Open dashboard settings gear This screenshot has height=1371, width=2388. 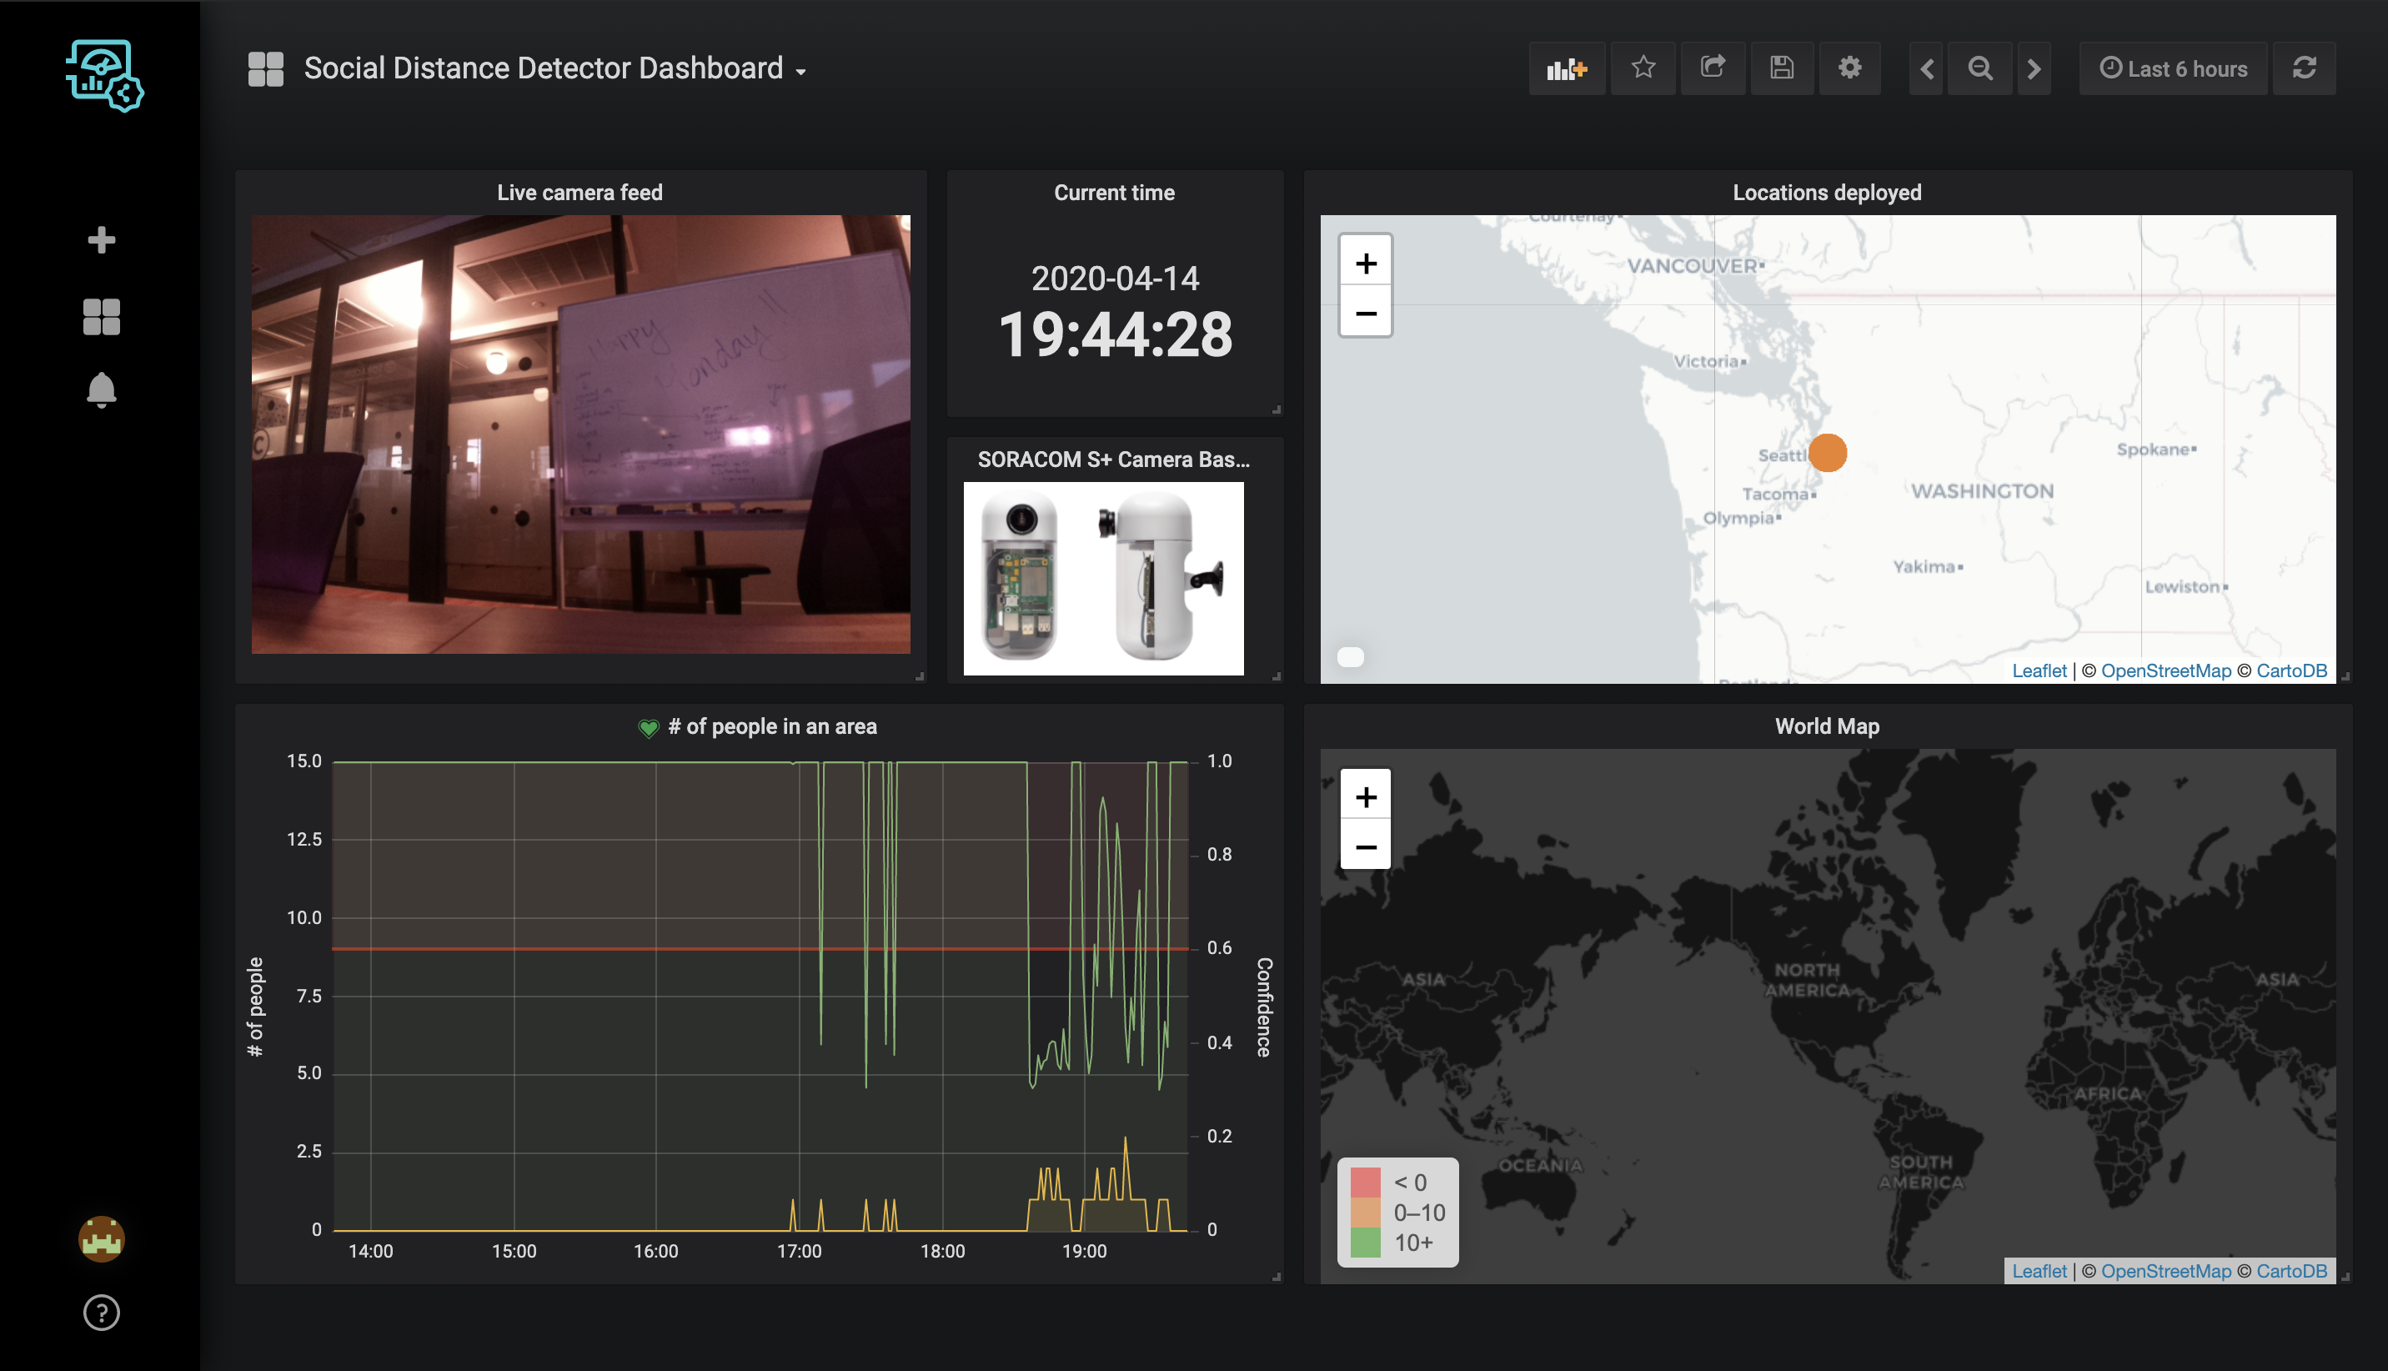[1849, 68]
